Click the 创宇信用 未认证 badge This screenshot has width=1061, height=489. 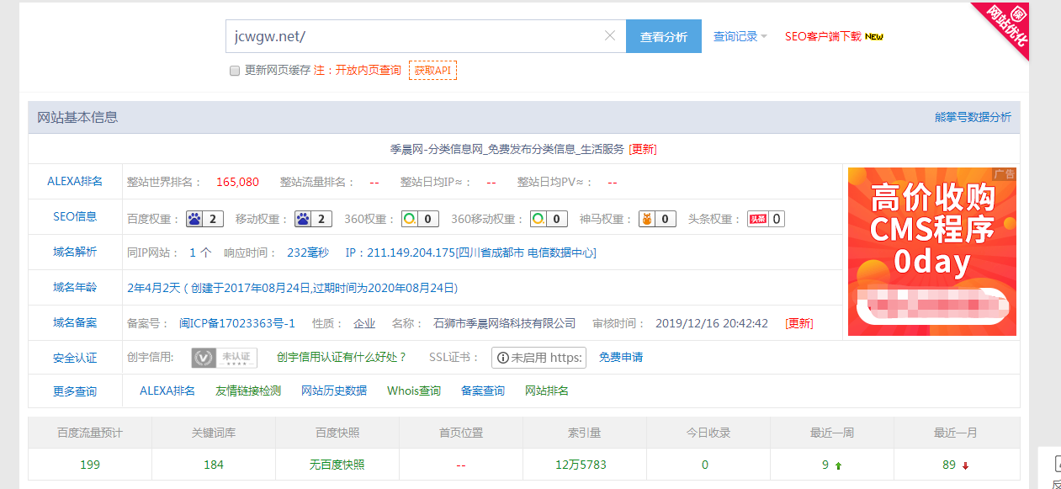click(224, 358)
